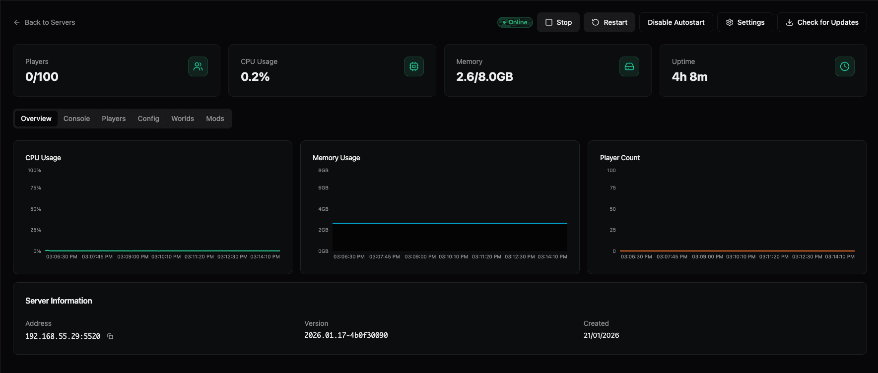The width and height of the screenshot is (878, 373).
Task: Click the 8GB axis label in Memory chart
Action: (323, 170)
